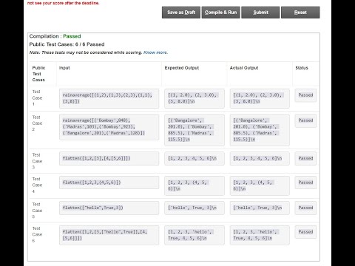355x266 pixels.
Task: Click the Status column header
Action: point(302,68)
